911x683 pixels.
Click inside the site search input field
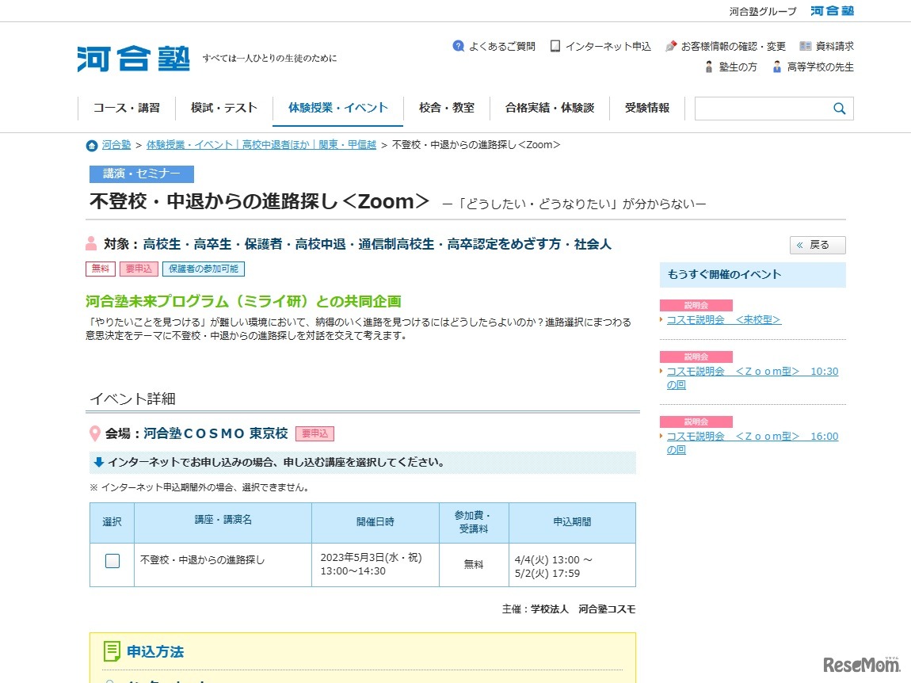(760, 108)
